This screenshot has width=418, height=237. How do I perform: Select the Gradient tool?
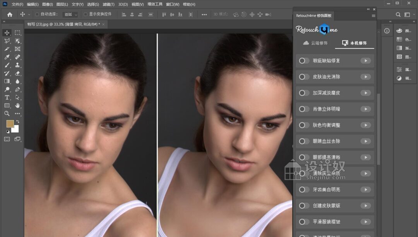coord(7,81)
